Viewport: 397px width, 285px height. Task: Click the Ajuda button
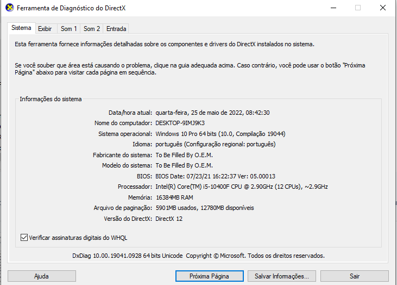tap(41, 276)
